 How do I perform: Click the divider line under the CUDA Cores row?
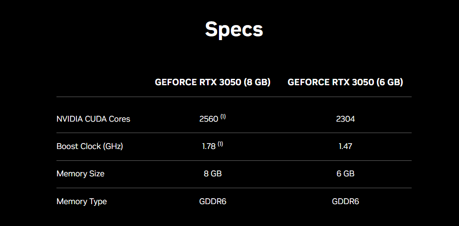pos(234,133)
